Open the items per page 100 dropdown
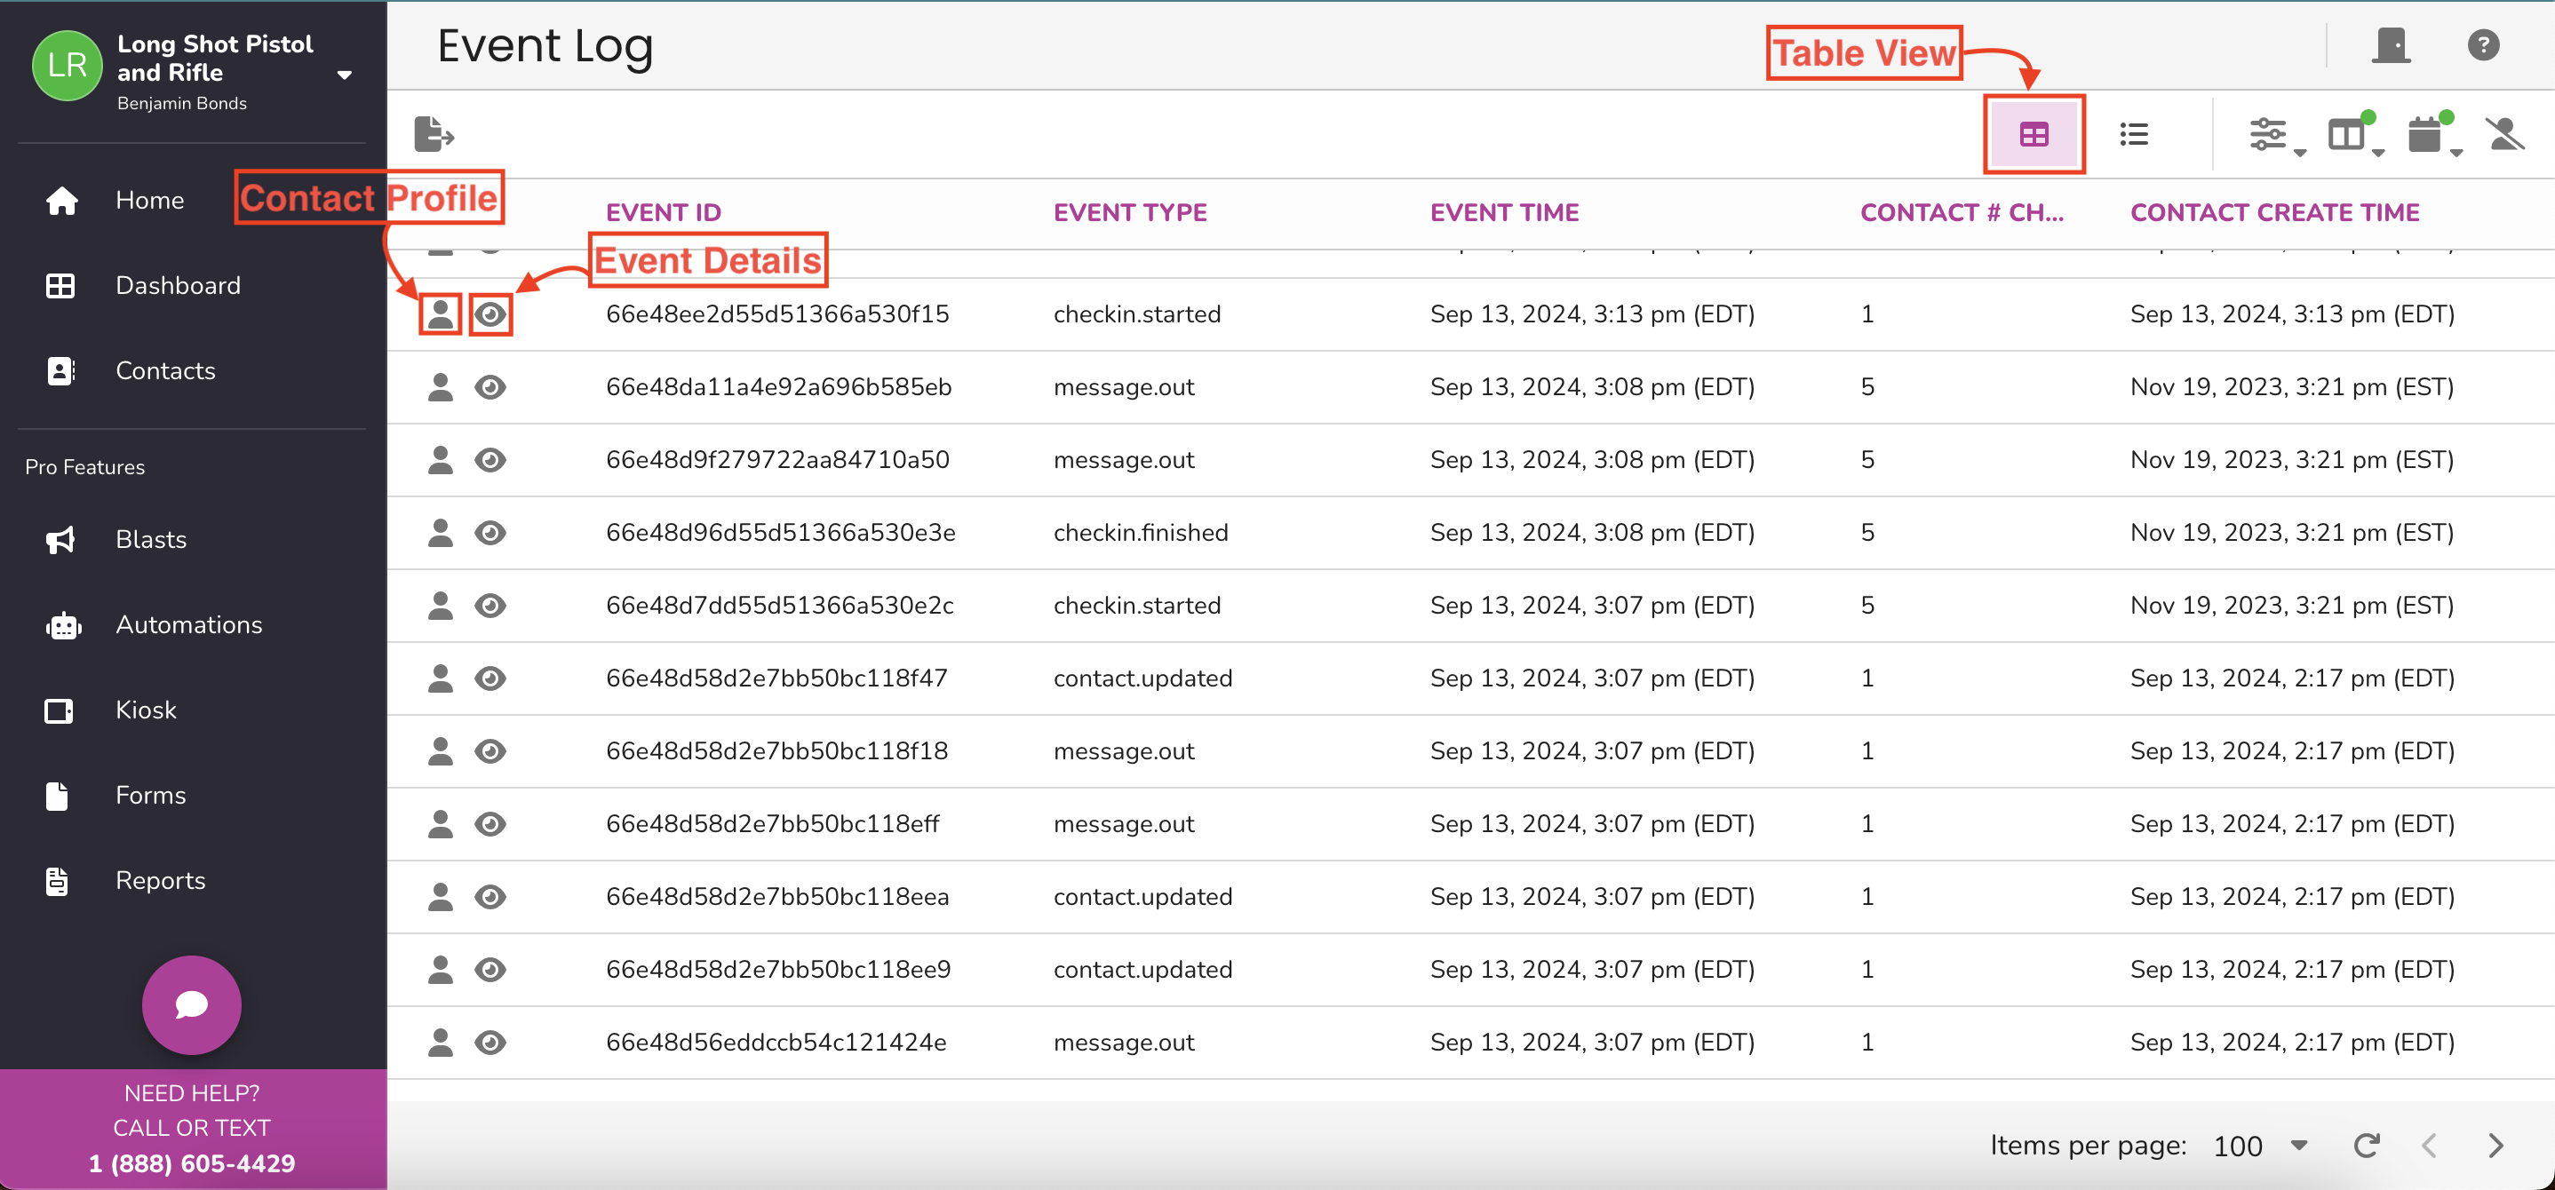 click(x=2260, y=1146)
